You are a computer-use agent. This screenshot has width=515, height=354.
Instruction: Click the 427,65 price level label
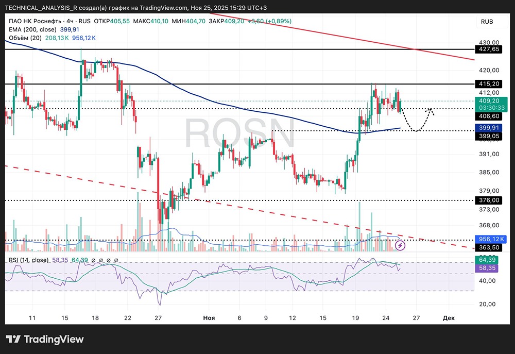pyautogui.click(x=489, y=49)
